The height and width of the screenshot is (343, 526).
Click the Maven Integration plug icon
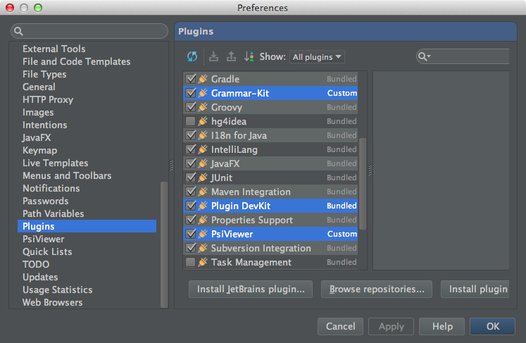pyautogui.click(x=203, y=192)
